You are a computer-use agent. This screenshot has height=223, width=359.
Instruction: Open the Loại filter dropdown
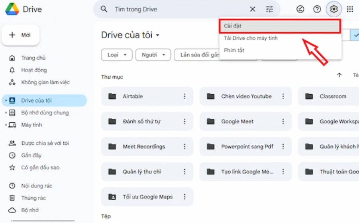(117, 54)
